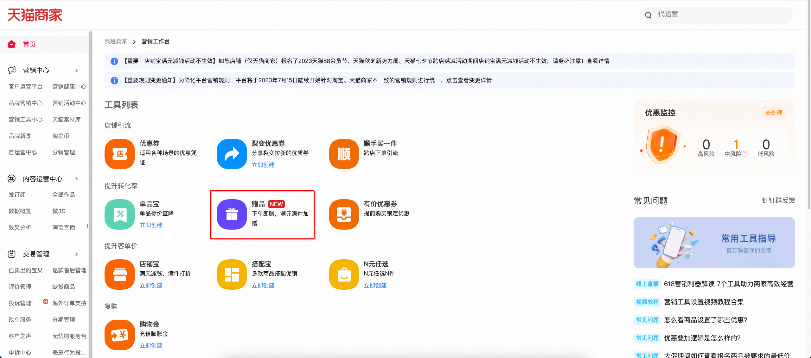811x358 pixels.
Task: Click 立即创建 under N元任选
Action: [x=375, y=285]
